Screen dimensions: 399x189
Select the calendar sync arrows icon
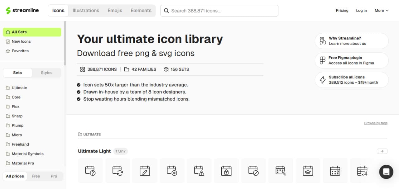pyautogui.click(x=118, y=171)
